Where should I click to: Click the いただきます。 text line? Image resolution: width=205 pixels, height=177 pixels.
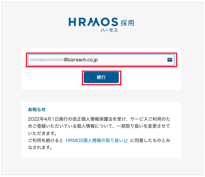(x=42, y=133)
